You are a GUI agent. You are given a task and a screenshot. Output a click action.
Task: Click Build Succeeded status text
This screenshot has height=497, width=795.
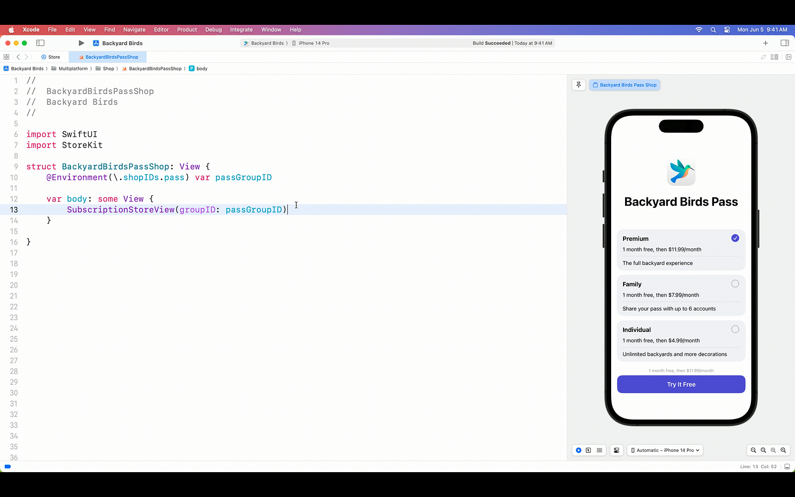coord(491,43)
